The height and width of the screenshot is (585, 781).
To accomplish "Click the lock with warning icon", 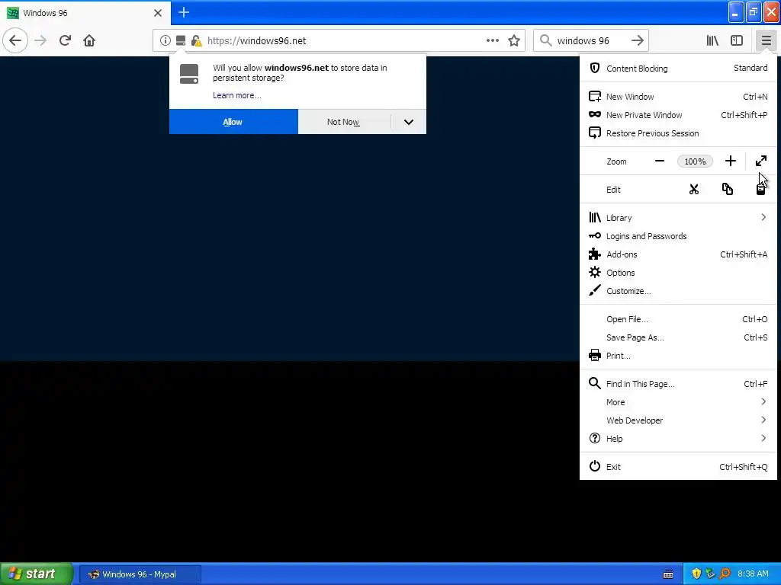I will 196,41.
